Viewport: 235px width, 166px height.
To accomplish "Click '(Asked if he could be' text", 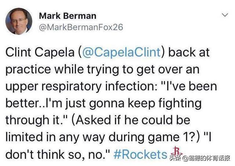I will 131,120.
